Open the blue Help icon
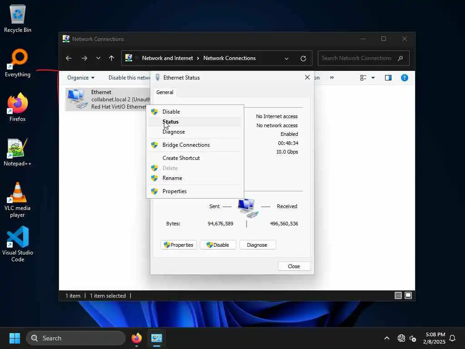The width and height of the screenshot is (465, 349). coord(405,78)
